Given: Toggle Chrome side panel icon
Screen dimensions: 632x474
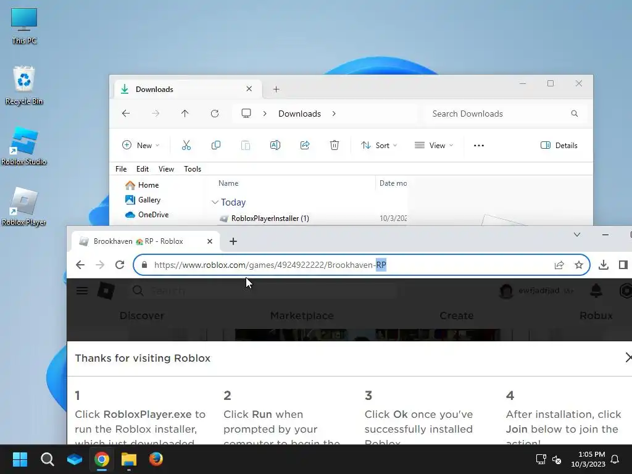Looking at the screenshot, I should (x=623, y=265).
